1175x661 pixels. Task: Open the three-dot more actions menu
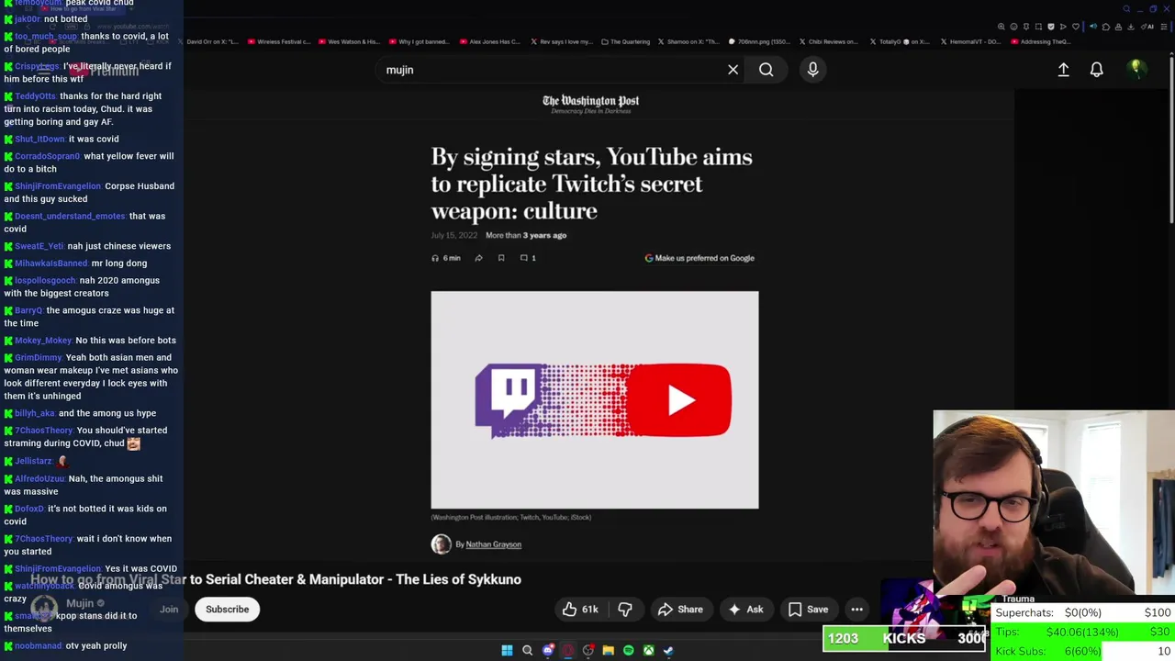pyautogui.click(x=856, y=610)
